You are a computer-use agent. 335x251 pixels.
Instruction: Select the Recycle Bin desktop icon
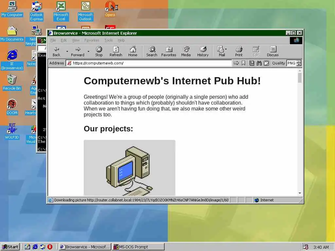point(12,83)
